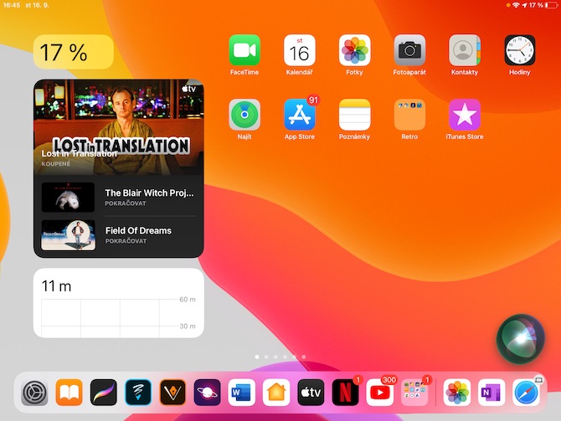Open YouTube with 300 badge
The height and width of the screenshot is (421, 561).
(x=380, y=393)
